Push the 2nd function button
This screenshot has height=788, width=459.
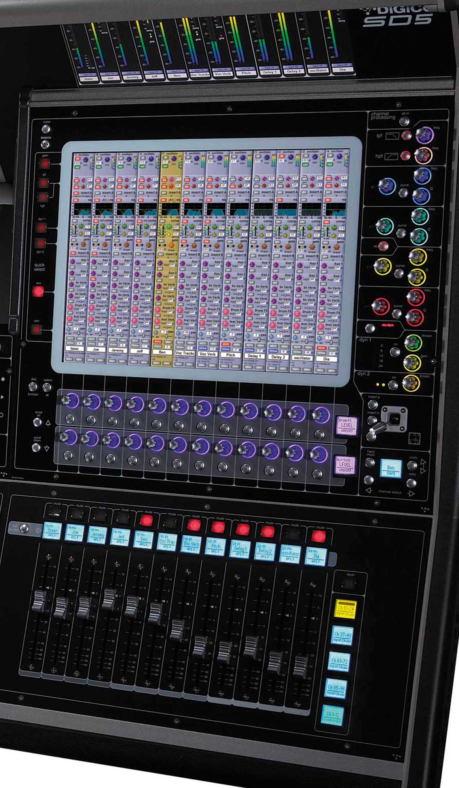[33, 386]
